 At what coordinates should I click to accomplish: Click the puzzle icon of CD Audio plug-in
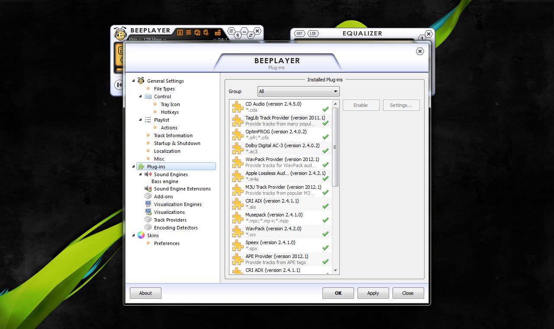pos(238,106)
